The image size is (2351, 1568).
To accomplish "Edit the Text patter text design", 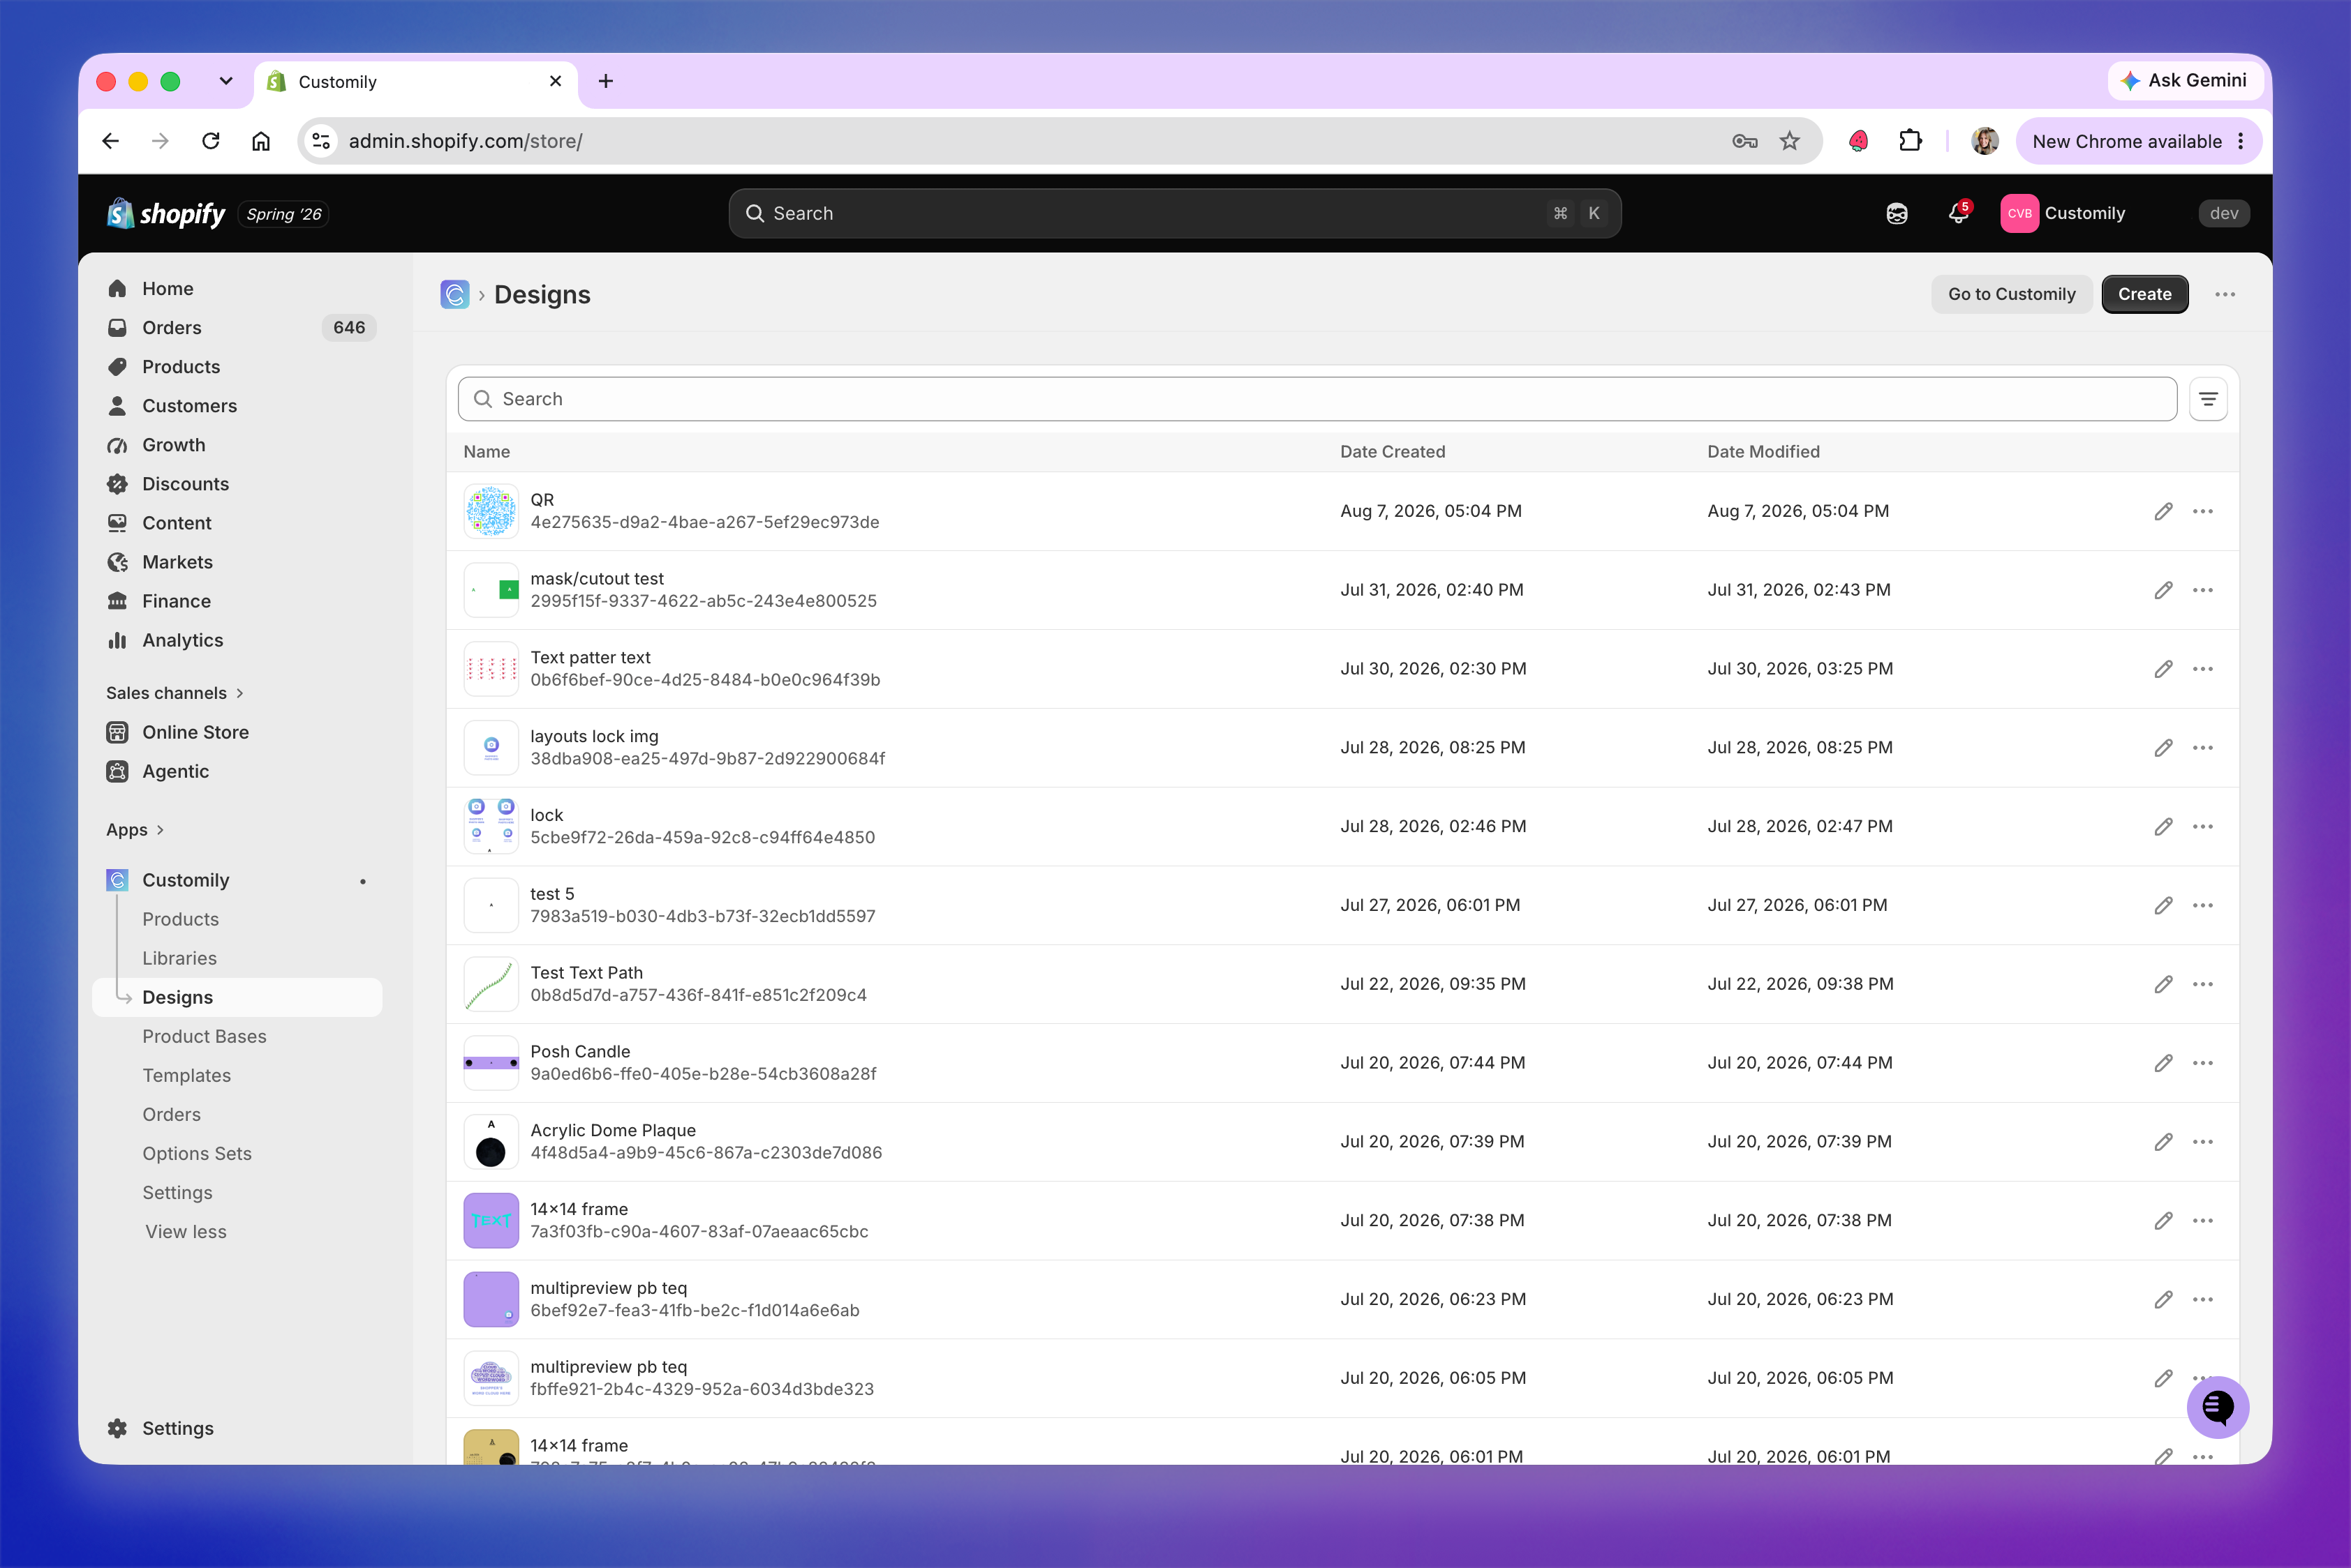I will (2163, 669).
